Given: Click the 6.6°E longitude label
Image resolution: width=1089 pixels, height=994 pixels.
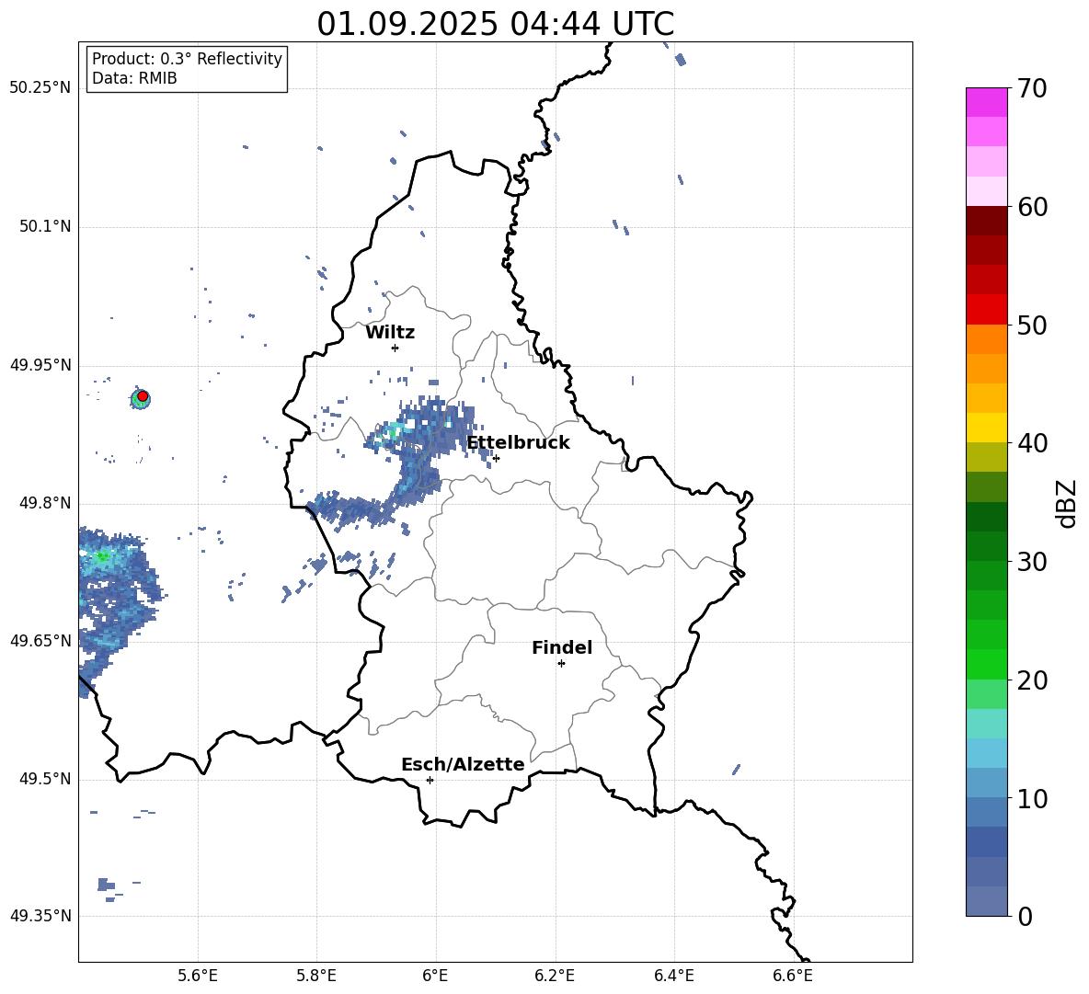Looking at the screenshot, I should click(793, 977).
